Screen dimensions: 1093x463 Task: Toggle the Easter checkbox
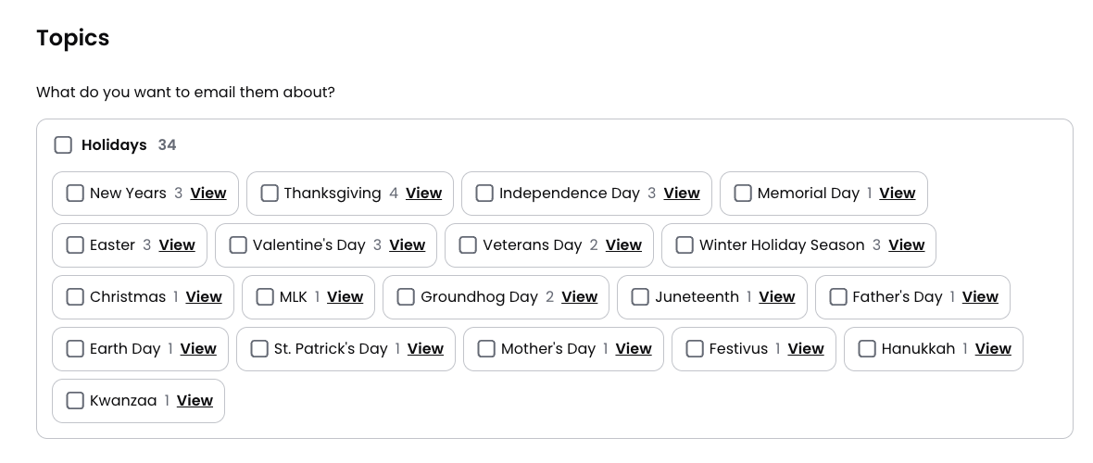(75, 245)
